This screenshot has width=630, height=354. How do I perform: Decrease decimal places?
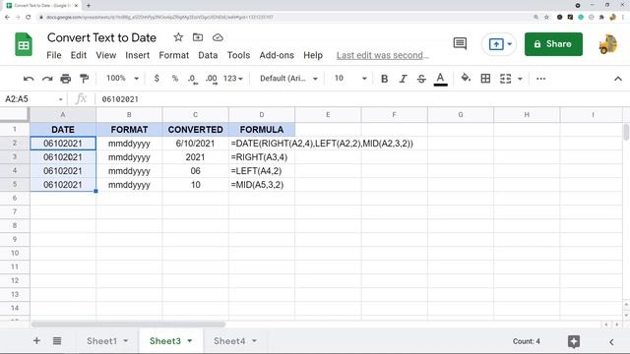(x=193, y=79)
